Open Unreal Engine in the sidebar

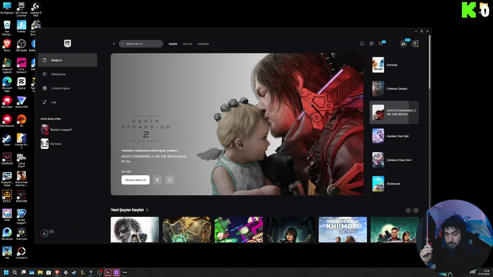(67, 88)
